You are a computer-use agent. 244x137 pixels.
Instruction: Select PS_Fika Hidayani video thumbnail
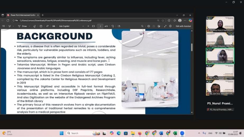(x=220, y=40)
